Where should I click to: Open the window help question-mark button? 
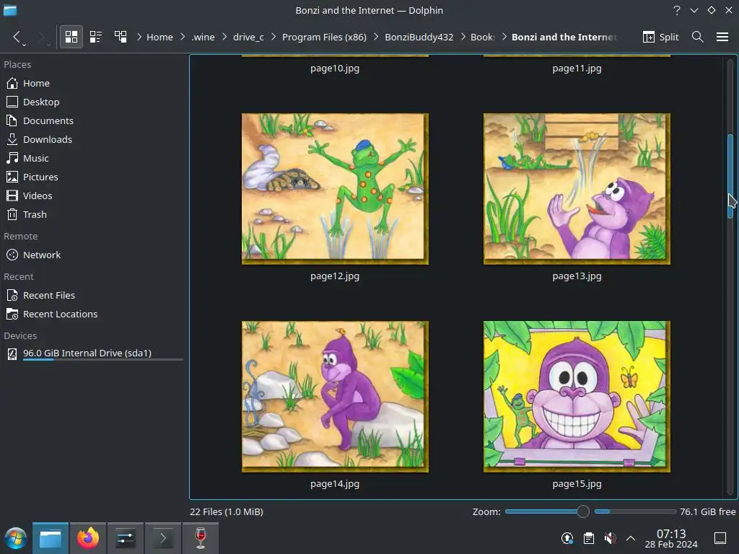tap(677, 10)
